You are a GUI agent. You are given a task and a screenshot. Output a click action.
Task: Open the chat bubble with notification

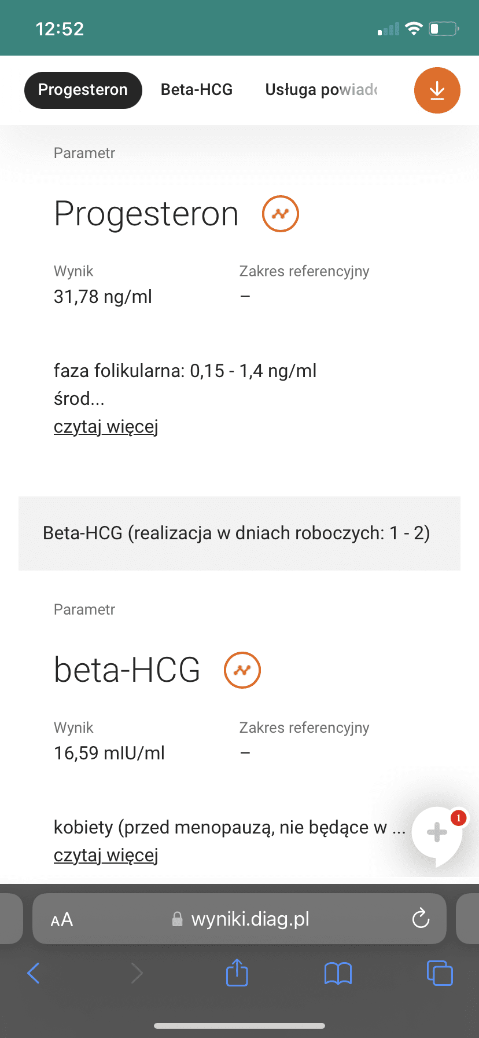tap(437, 834)
